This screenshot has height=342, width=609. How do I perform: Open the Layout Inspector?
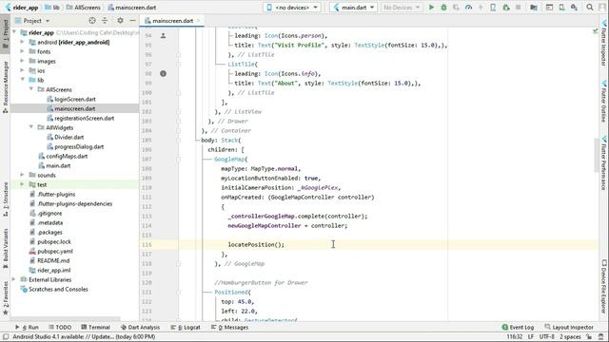[x=569, y=327]
